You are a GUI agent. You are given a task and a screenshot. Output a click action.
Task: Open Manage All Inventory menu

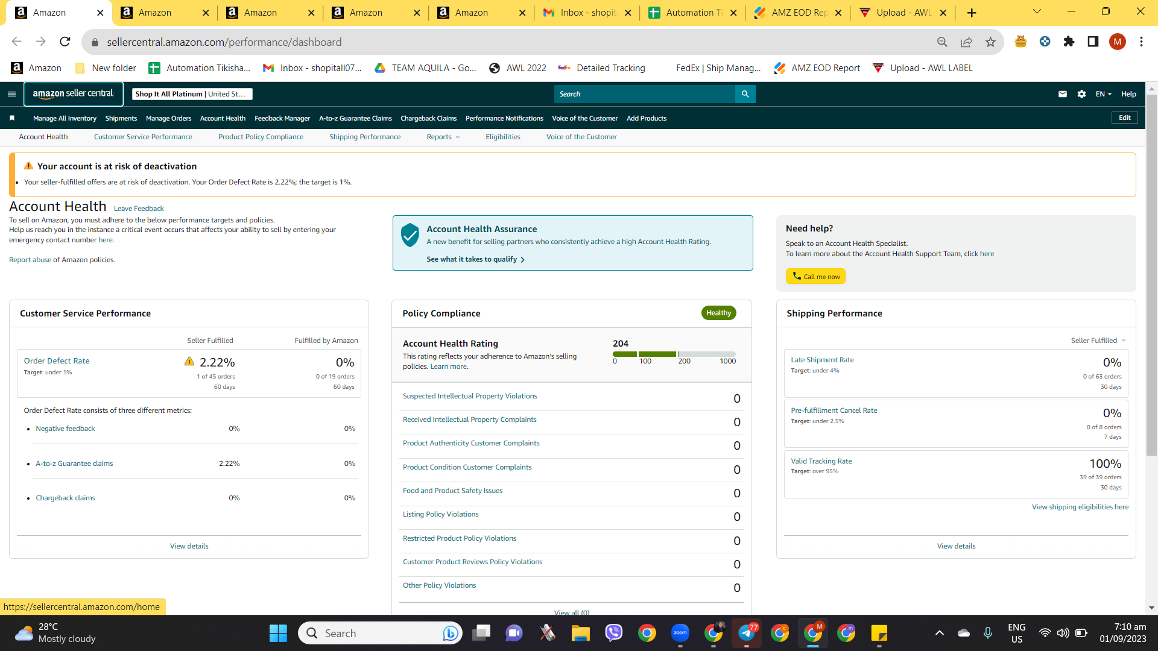click(65, 118)
